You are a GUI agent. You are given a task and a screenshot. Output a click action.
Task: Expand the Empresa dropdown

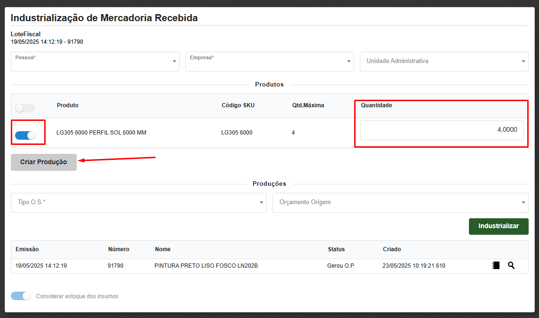pos(269,61)
